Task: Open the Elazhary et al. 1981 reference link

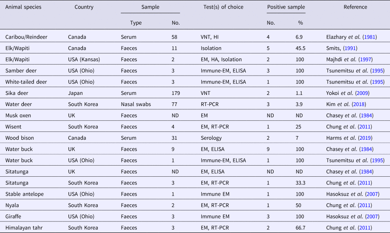Action: click(369, 37)
